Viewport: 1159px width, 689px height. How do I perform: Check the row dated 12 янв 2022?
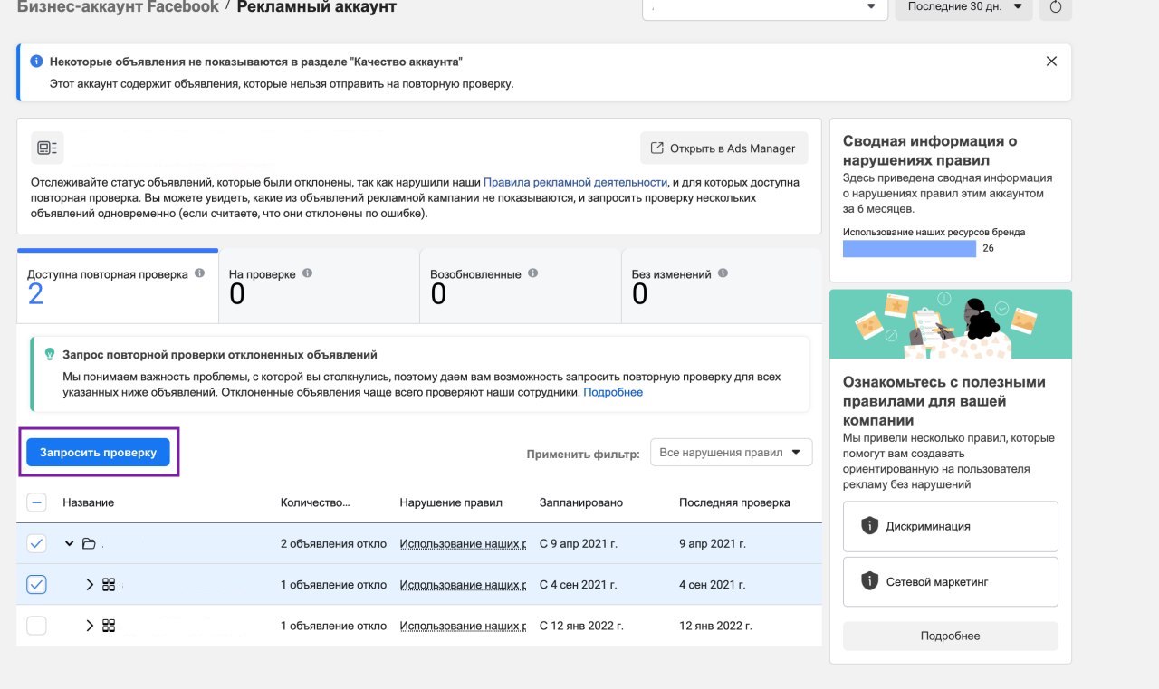tap(36, 625)
